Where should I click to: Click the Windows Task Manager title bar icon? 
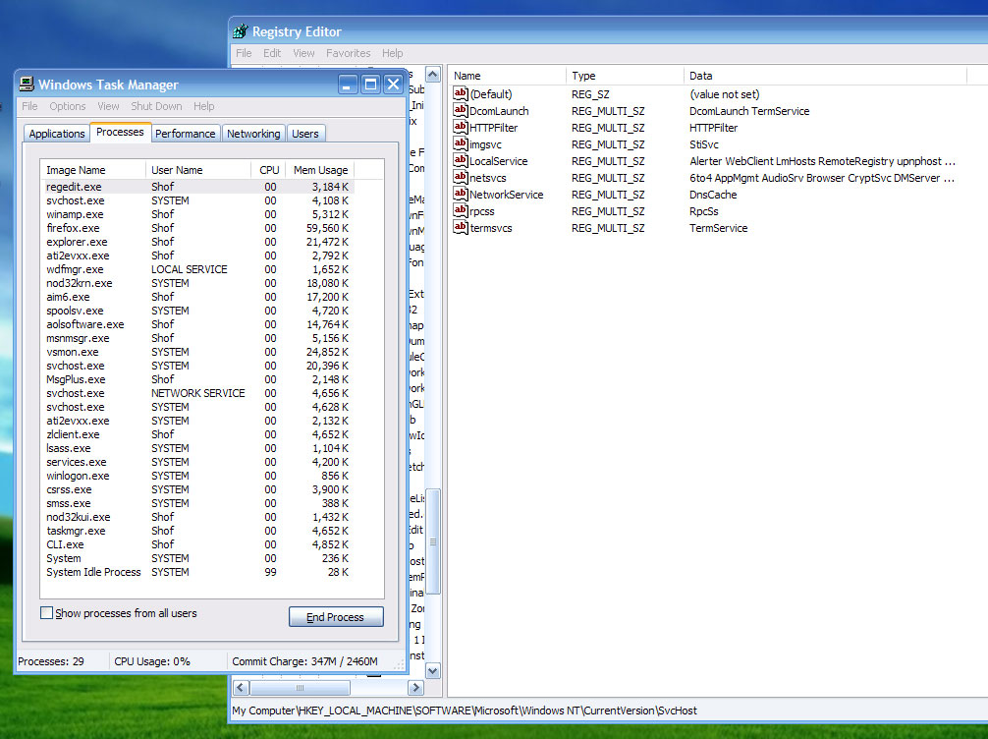click(27, 85)
